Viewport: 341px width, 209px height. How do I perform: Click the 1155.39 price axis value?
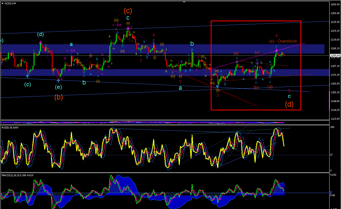tap(336, 93)
